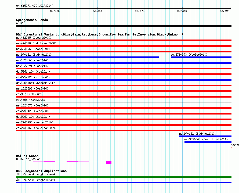Click the 52737k ruler tick label

[140, 11]
